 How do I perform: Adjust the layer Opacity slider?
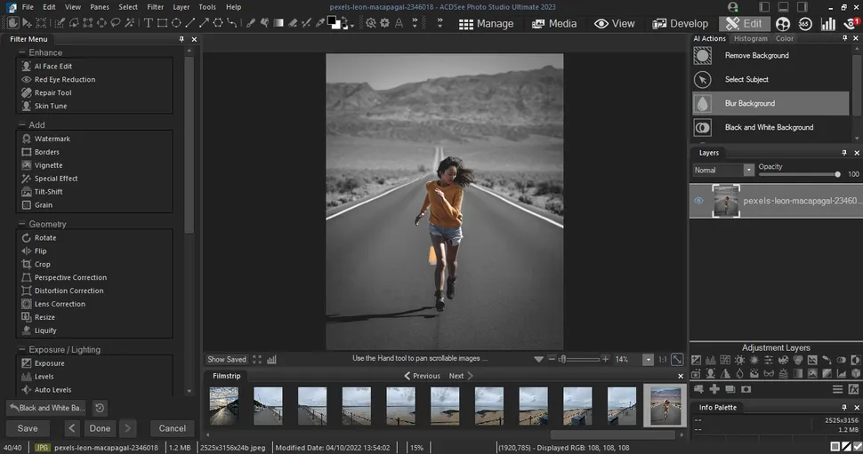[x=836, y=174]
